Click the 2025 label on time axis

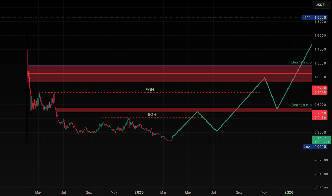(139, 192)
